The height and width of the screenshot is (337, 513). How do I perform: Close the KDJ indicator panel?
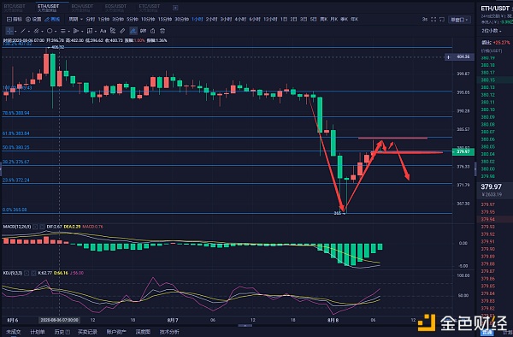(x=33, y=273)
